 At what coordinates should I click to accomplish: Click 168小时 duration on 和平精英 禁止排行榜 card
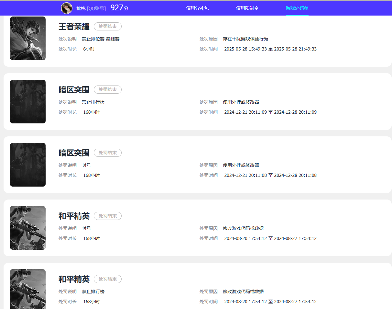click(x=92, y=302)
